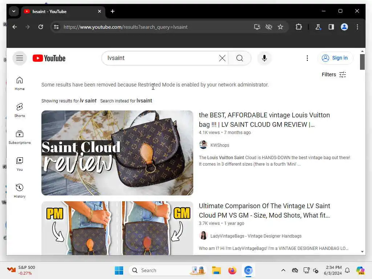The image size is (372, 279).
Task: Click the Sign in button
Action: coord(335,58)
